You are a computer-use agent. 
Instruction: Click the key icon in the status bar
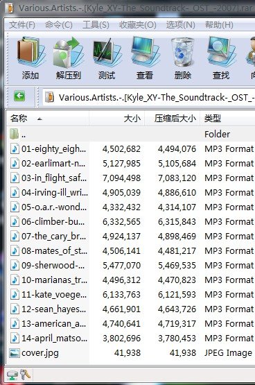coord(25,375)
